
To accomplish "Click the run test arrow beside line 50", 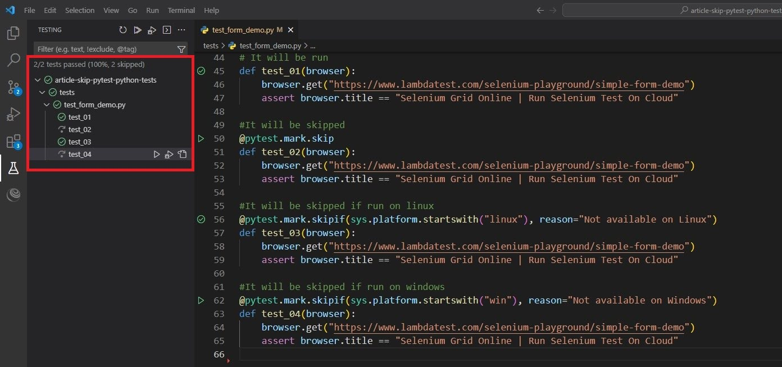I will click(x=201, y=138).
